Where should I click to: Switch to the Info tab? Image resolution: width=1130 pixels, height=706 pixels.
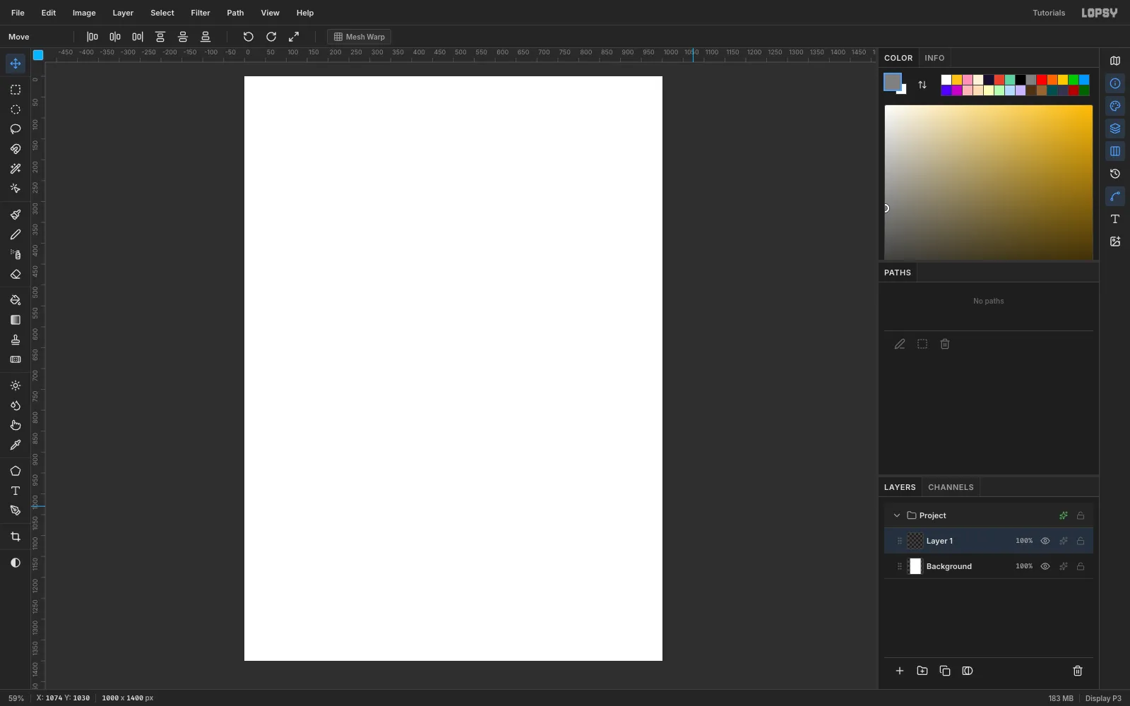(x=934, y=58)
